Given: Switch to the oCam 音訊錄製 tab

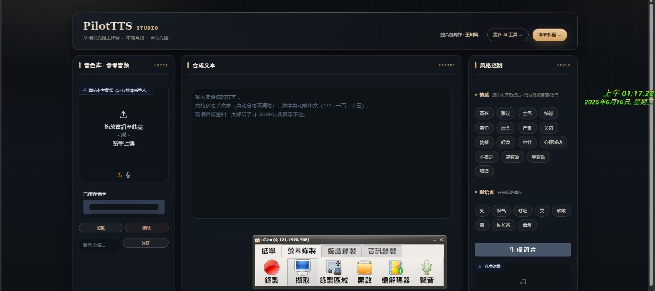Looking at the screenshot, I should tap(382, 251).
